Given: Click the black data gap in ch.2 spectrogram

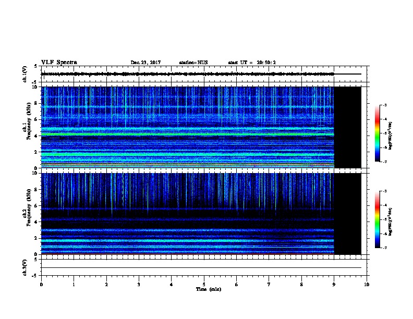Looking at the screenshot, I should tap(347, 214).
